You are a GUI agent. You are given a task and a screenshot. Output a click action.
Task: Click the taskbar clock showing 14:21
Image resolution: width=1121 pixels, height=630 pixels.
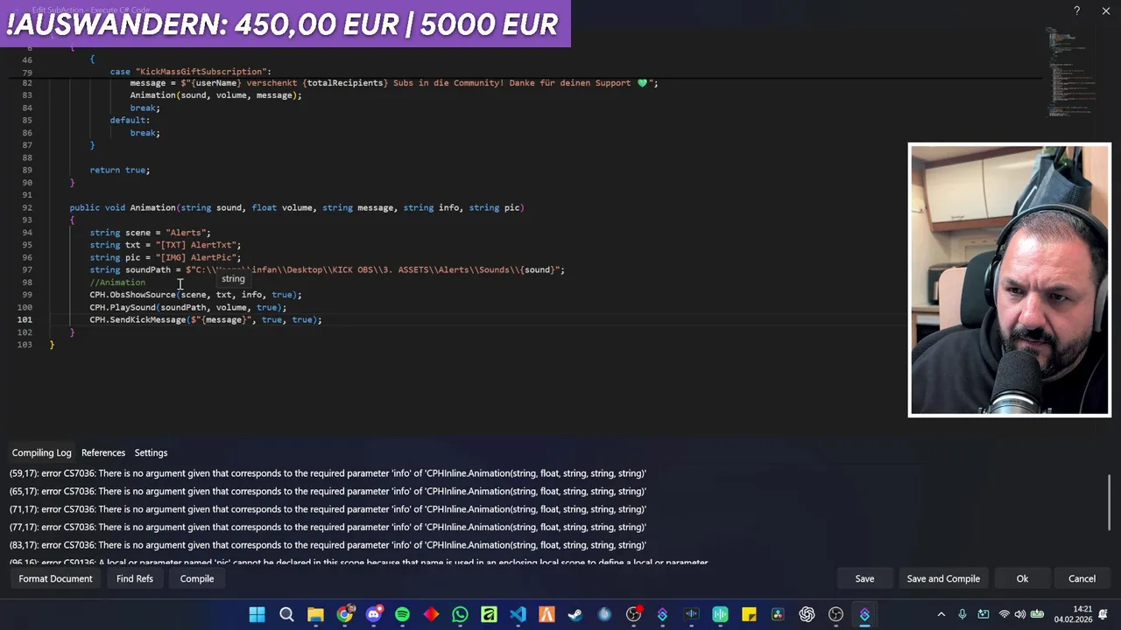pos(1073,614)
